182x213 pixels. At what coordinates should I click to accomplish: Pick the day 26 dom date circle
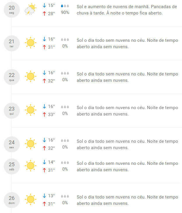[12, 200]
